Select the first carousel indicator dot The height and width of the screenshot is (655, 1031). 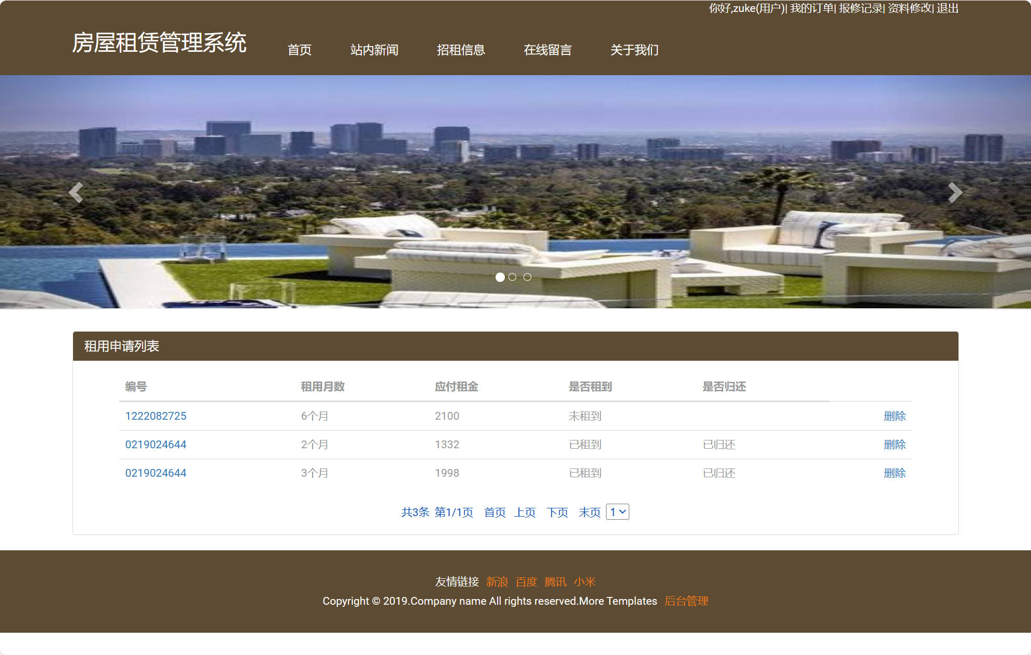(500, 277)
